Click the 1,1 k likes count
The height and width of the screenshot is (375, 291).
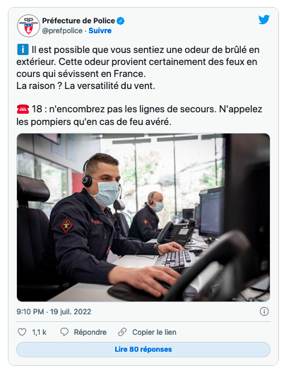[x=40, y=332]
